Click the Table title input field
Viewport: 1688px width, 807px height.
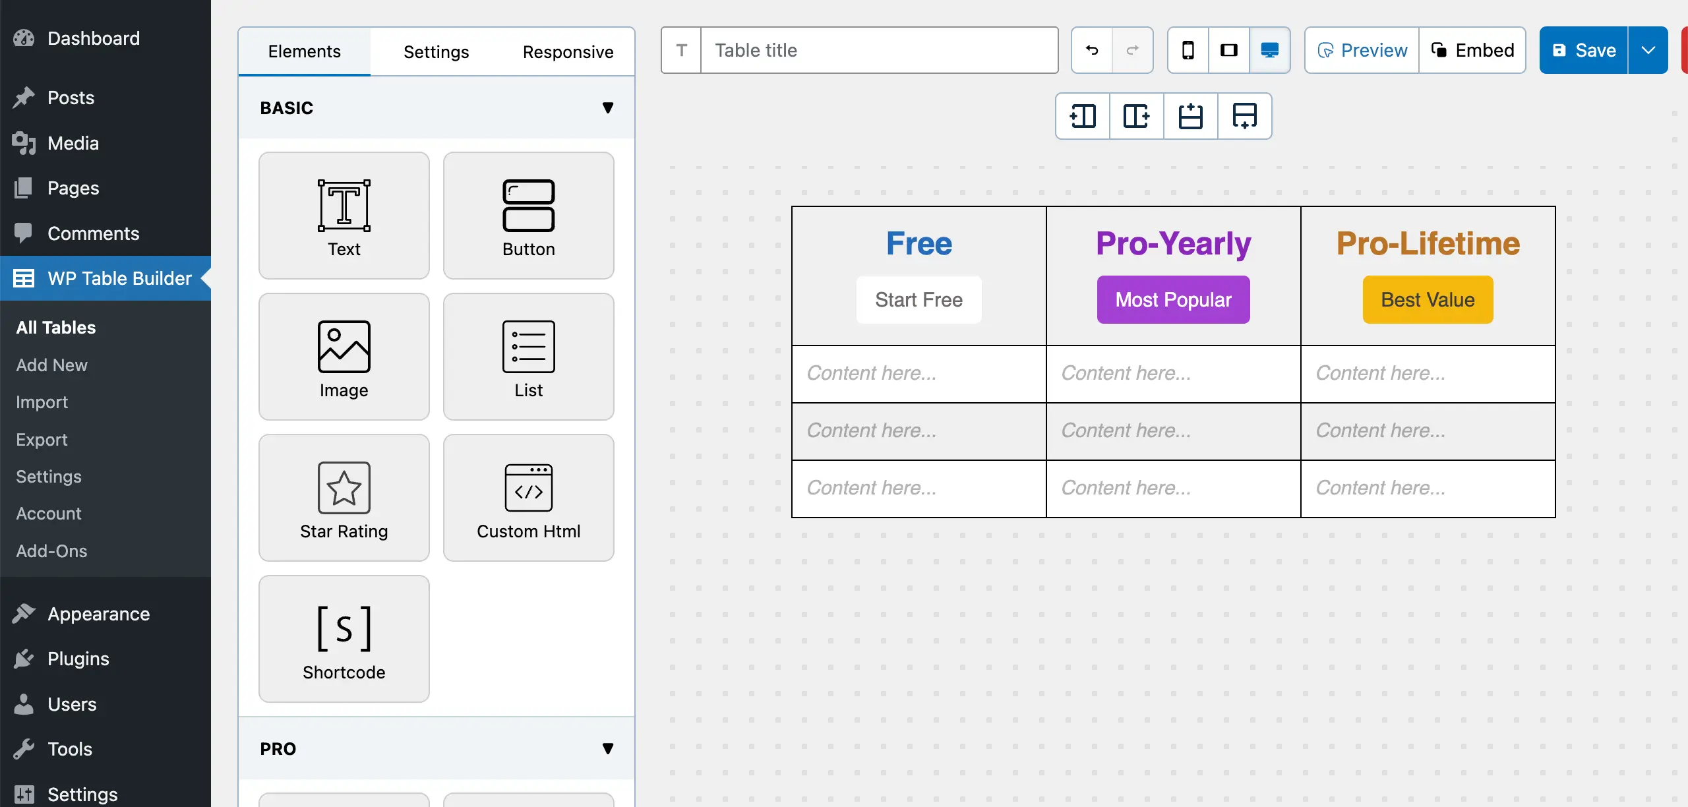879,50
